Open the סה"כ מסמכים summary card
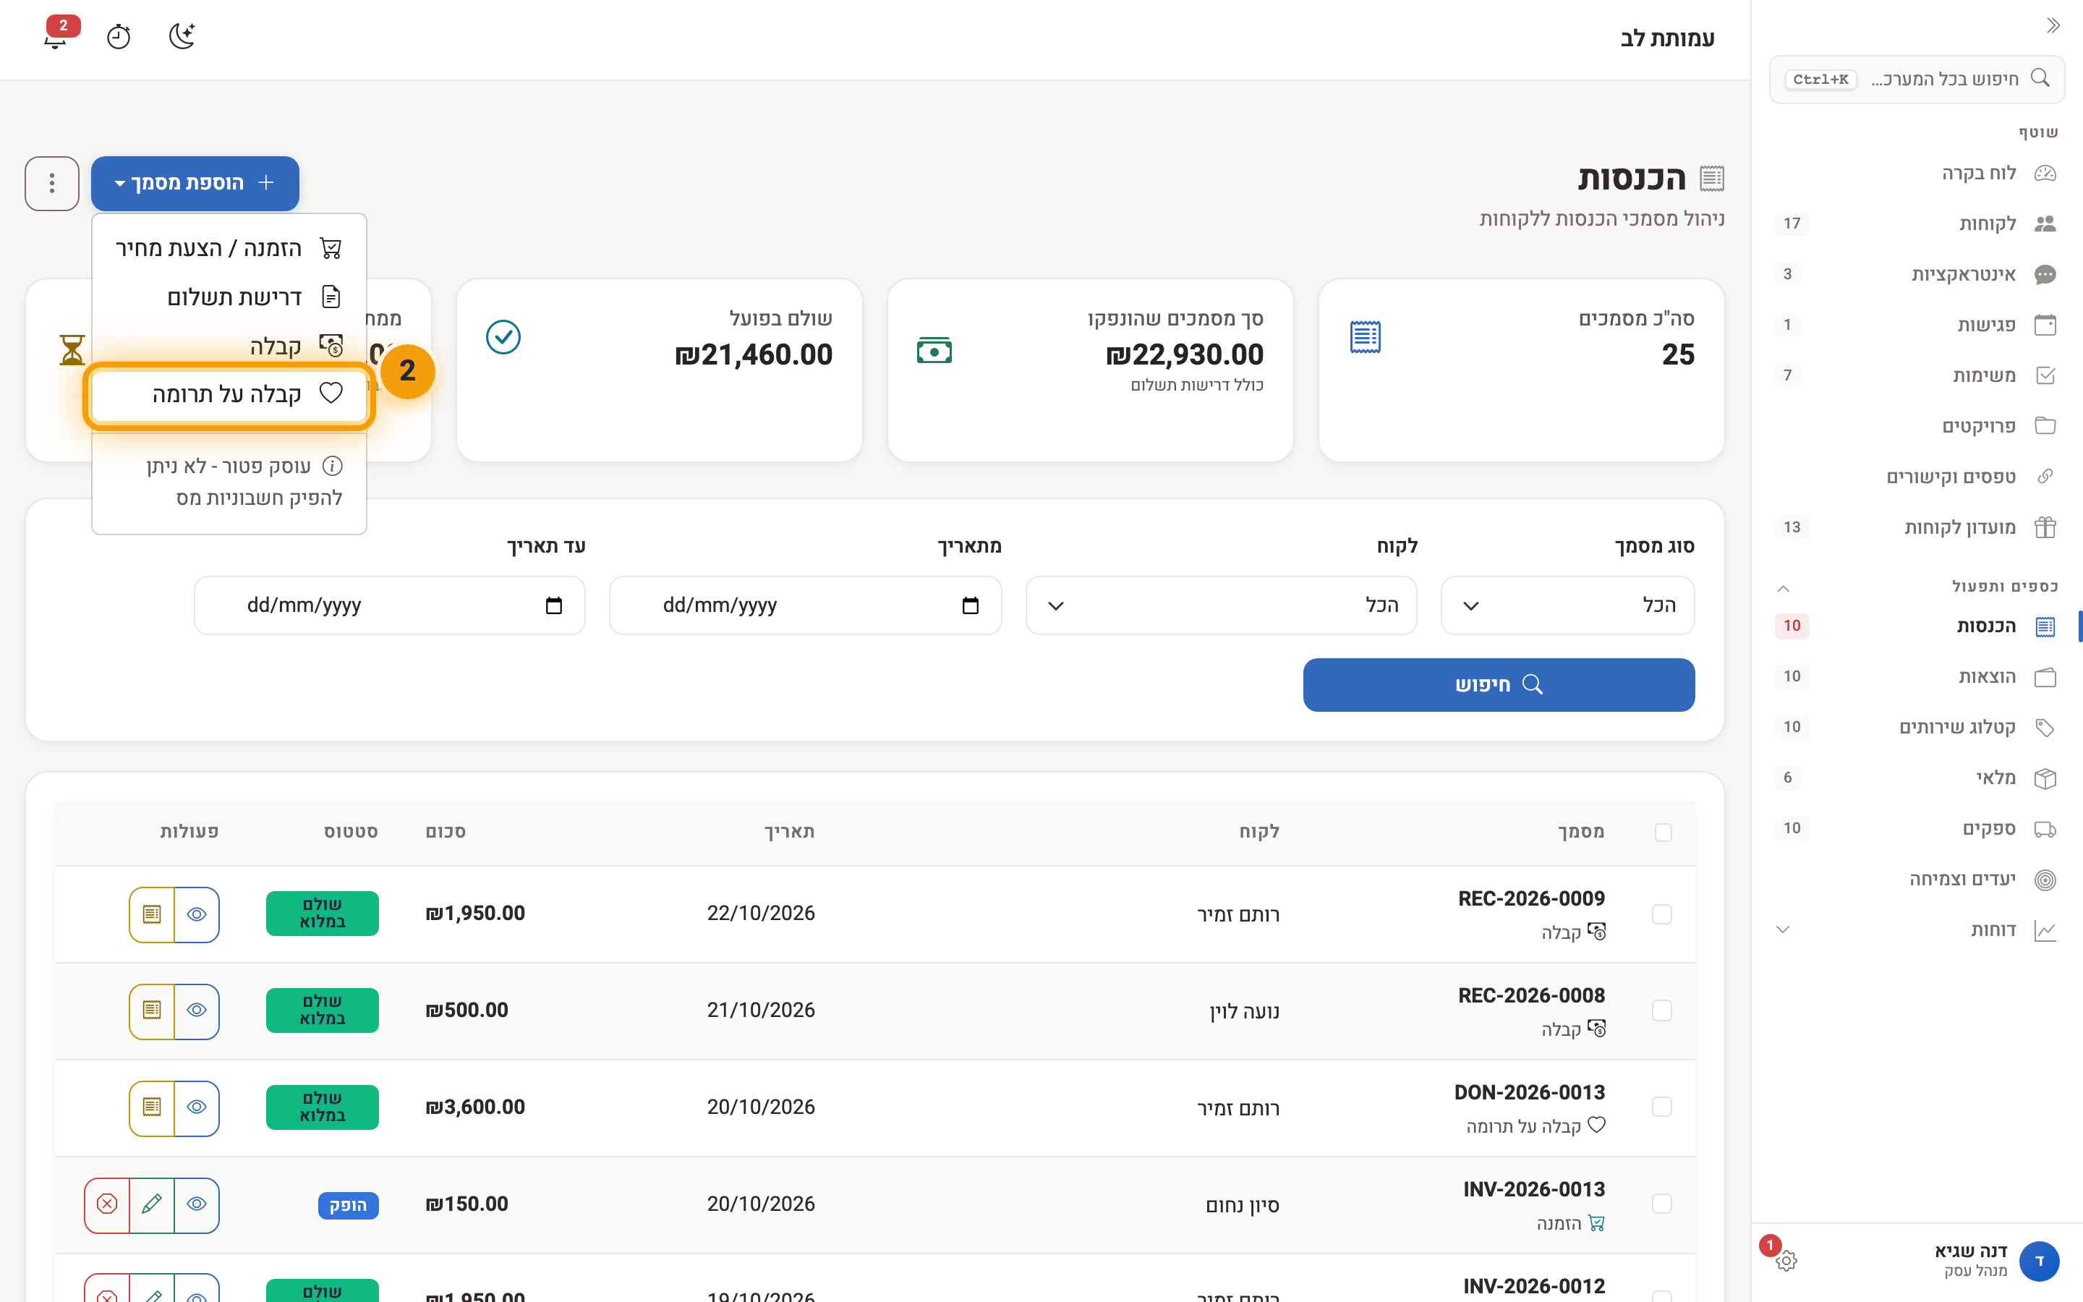 click(x=1521, y=370)
